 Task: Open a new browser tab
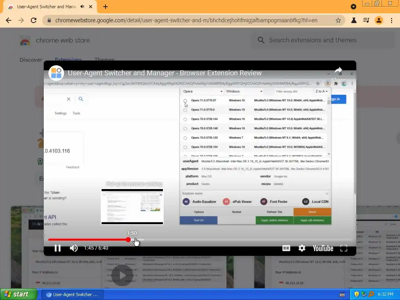point(105,7)
